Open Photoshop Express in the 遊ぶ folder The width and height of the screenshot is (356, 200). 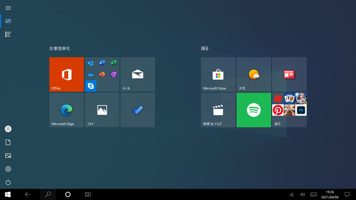pyautogui.click(x=301, y=110)
